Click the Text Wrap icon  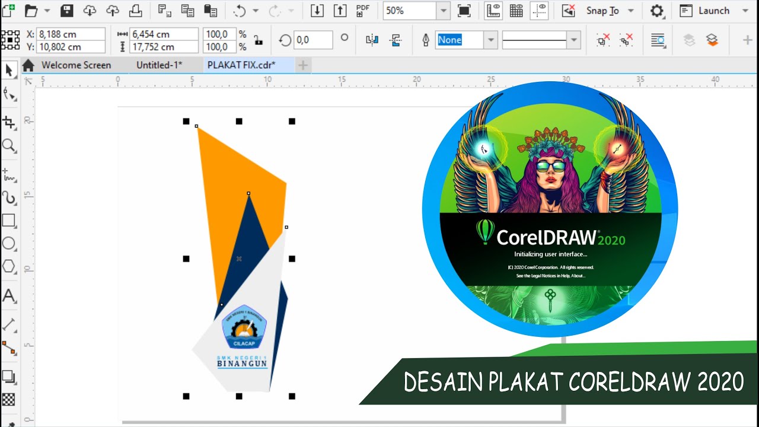(658, 40)
